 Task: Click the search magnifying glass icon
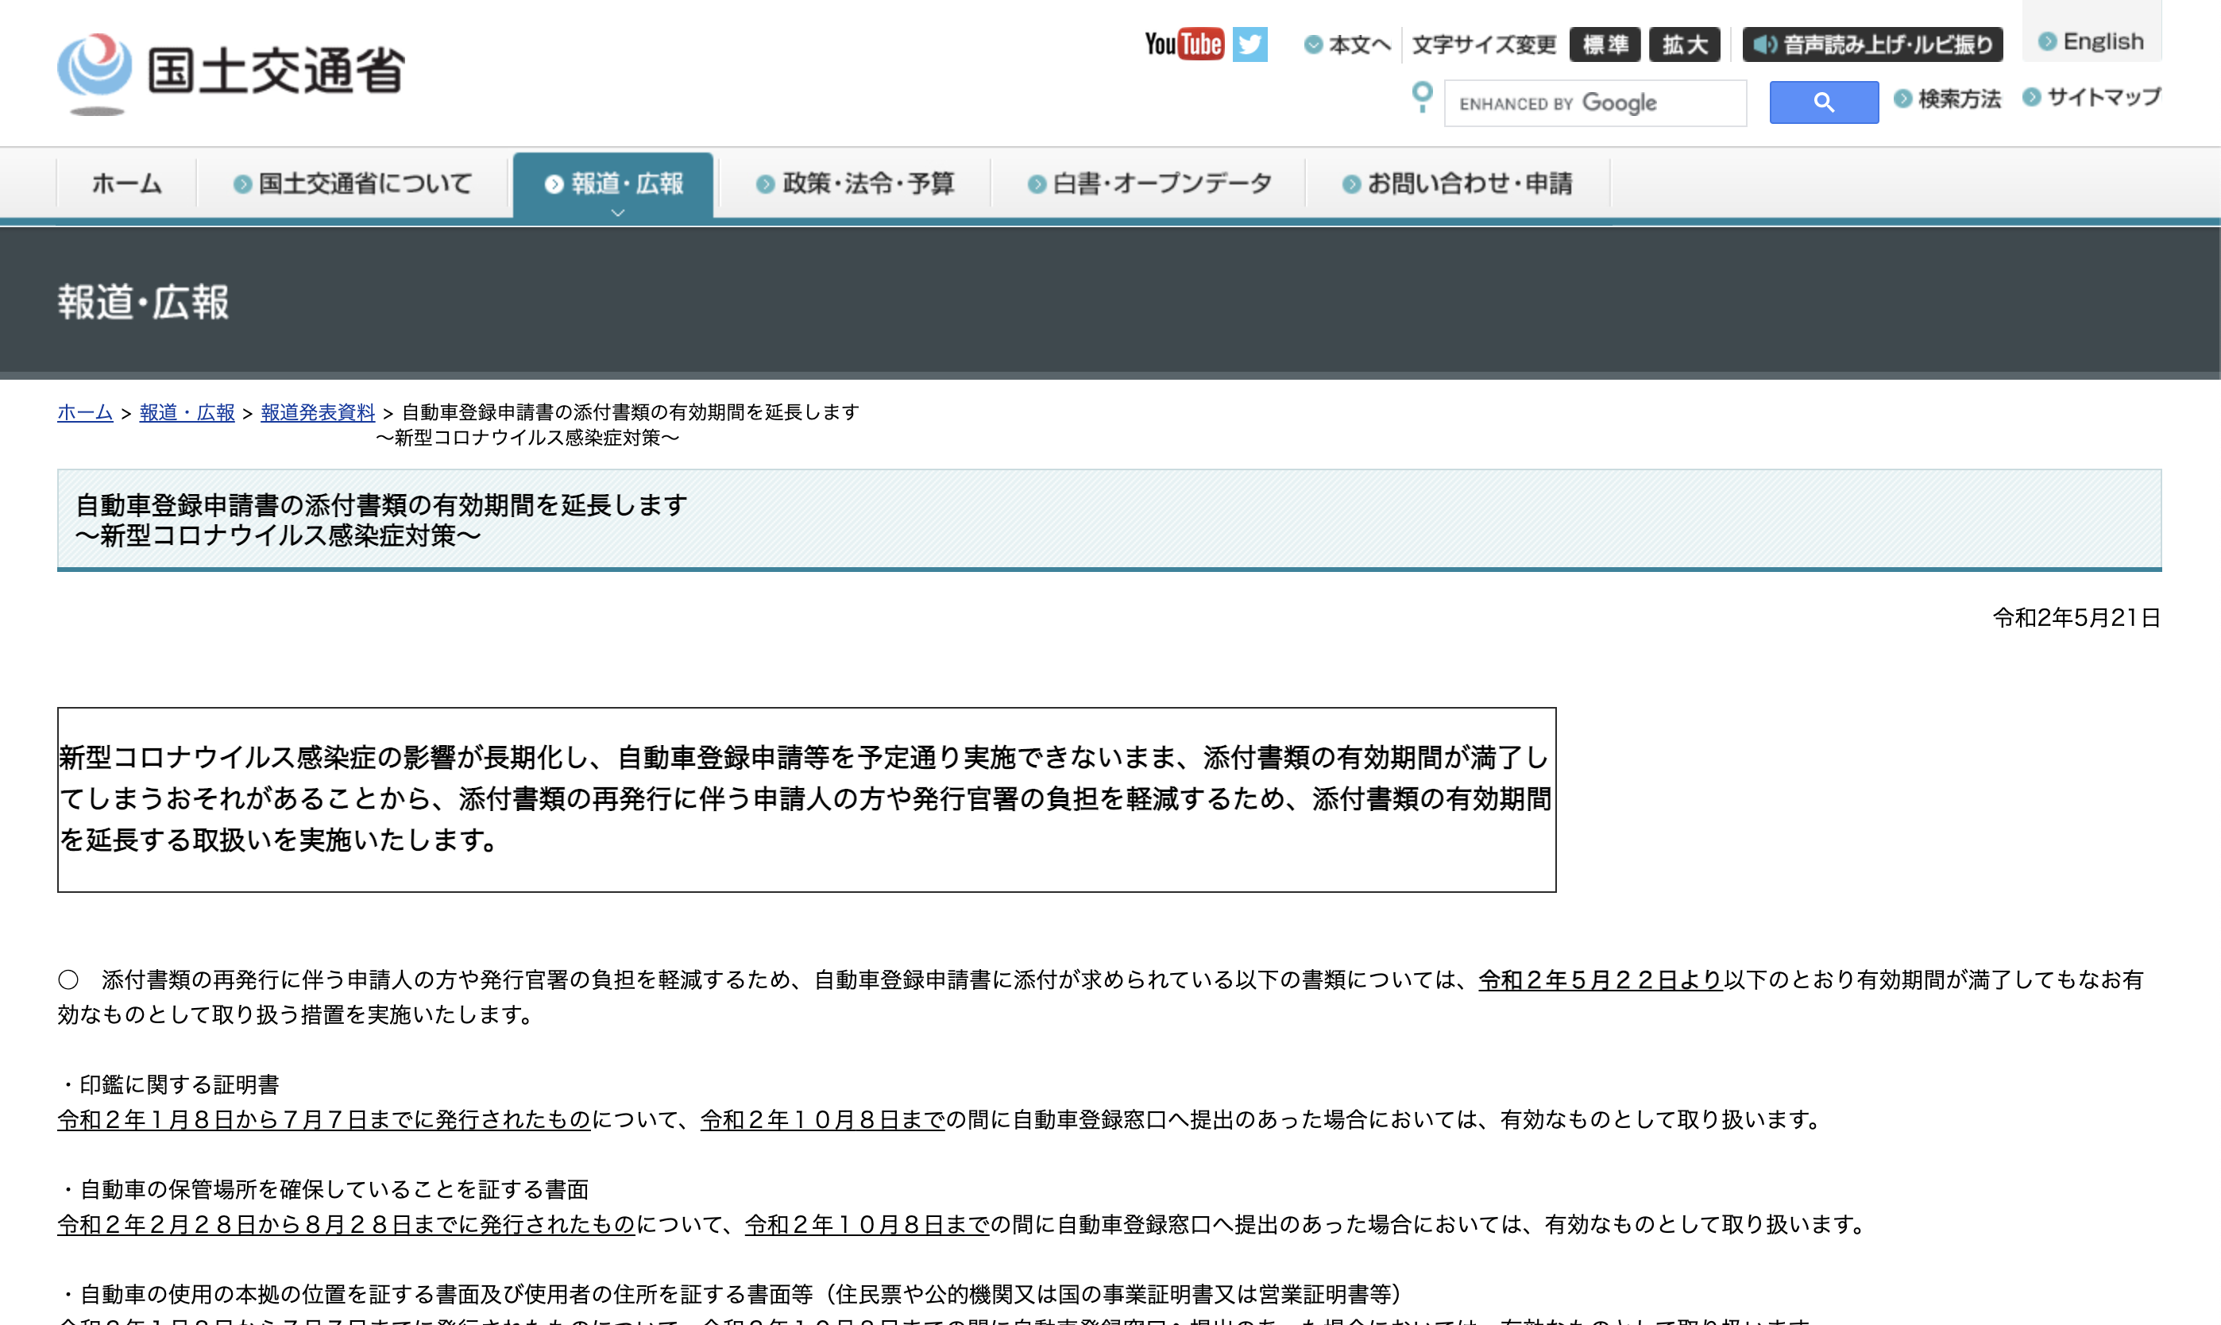pyautogui.click(x=1823, y=101)
